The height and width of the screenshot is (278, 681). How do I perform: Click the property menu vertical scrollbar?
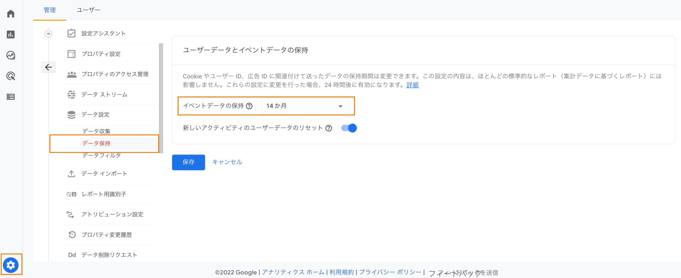click(x=161, y=98)
